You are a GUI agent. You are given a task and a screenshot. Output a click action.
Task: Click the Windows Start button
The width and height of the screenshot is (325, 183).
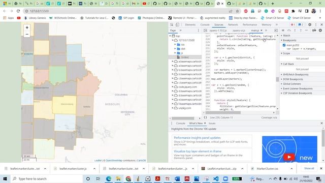[x=5, y=178]
